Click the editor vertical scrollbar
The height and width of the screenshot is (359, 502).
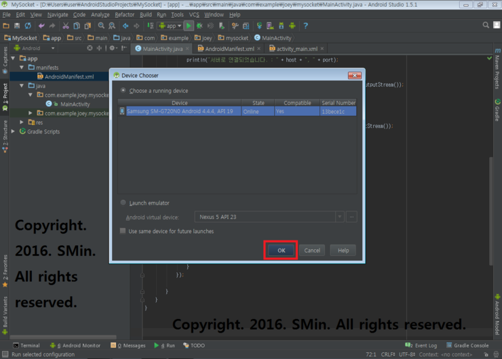tap(490, 211)
